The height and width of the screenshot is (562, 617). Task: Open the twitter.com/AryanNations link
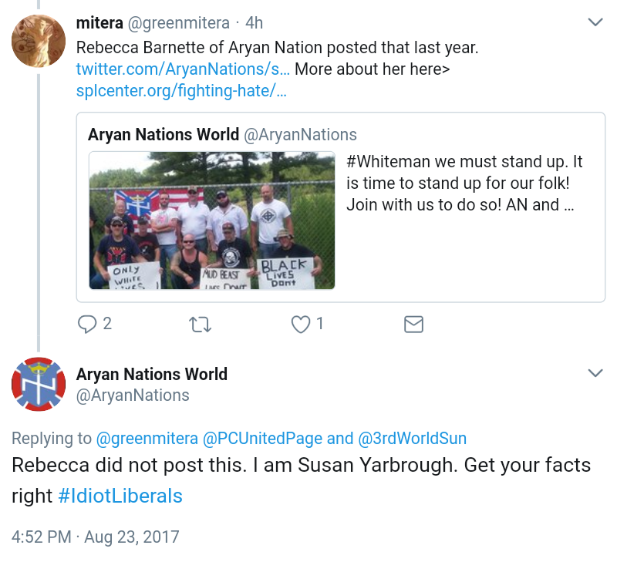(x=183, y=69)
